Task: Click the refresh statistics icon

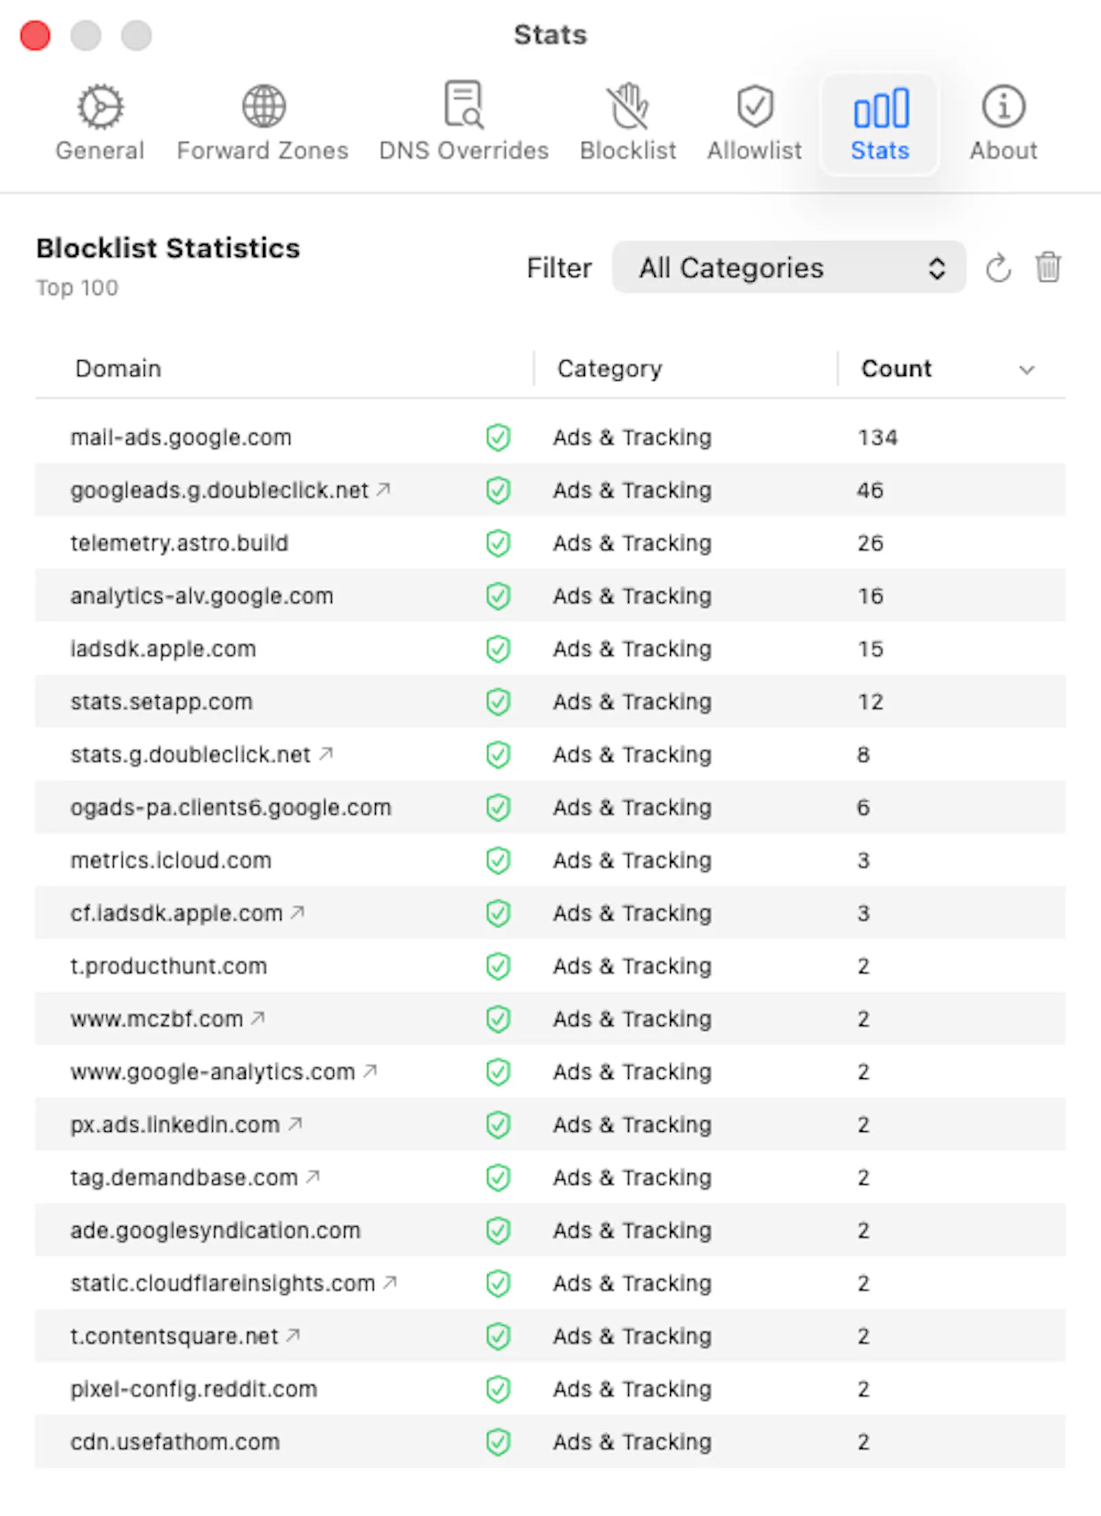Action: [x=998, y=268]
